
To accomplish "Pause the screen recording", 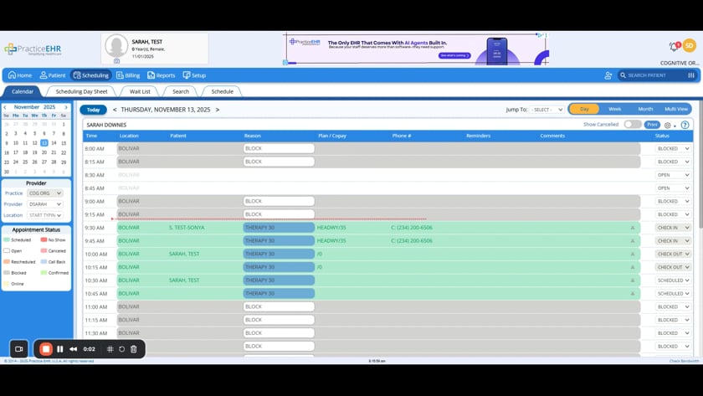I will click(59, 349).
